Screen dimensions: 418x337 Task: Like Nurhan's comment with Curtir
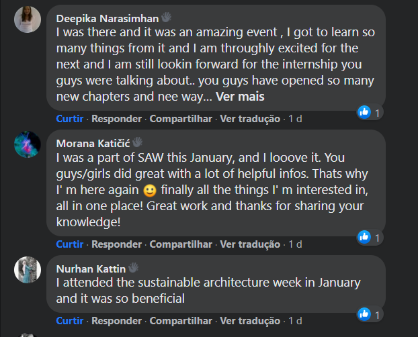(x=69, y=320)
